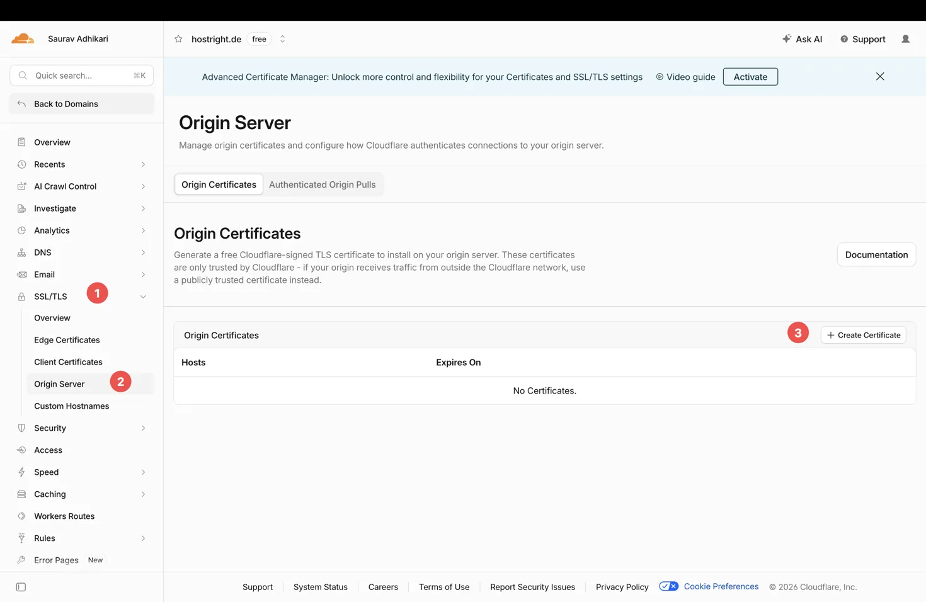926x602 pixels.
Task: Click the Hosts column header
Action: (193, 363)
